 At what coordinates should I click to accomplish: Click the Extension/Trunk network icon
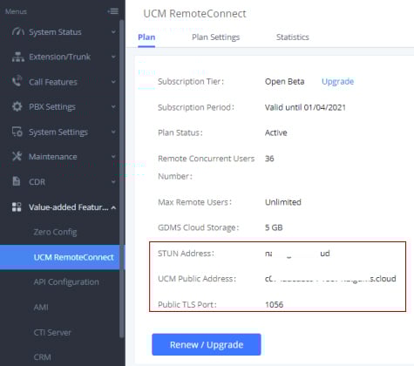point(18,57)
